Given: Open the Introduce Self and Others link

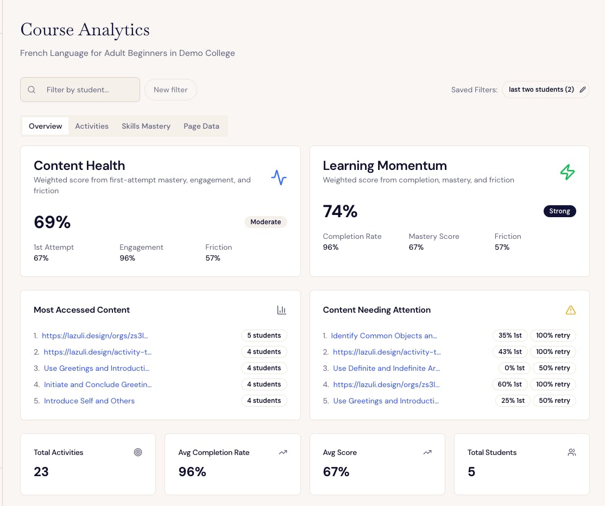Looking at the screenshot, I should click(x=89, y=401).
